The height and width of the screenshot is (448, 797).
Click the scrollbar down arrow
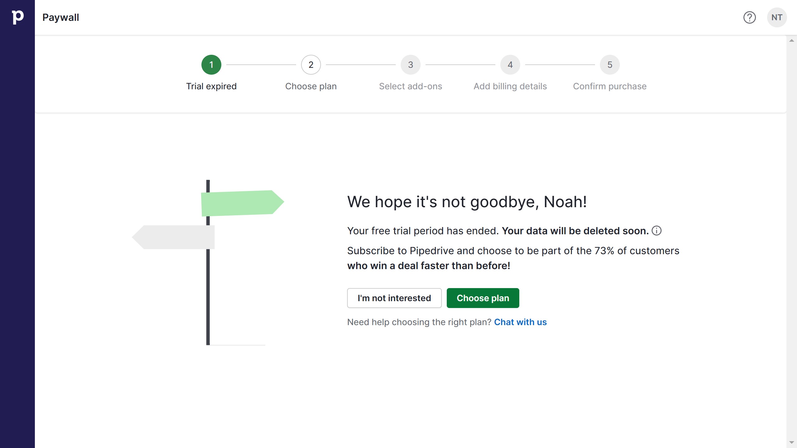click(x=792, y=443)
